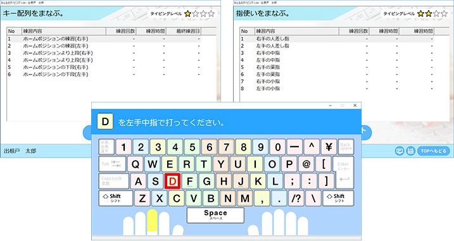The image size is (454, 241).
Task: Click the Z key on keyboard
Action: [142, 198]
